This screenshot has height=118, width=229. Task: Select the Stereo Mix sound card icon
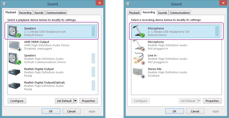tap(138, 72)
